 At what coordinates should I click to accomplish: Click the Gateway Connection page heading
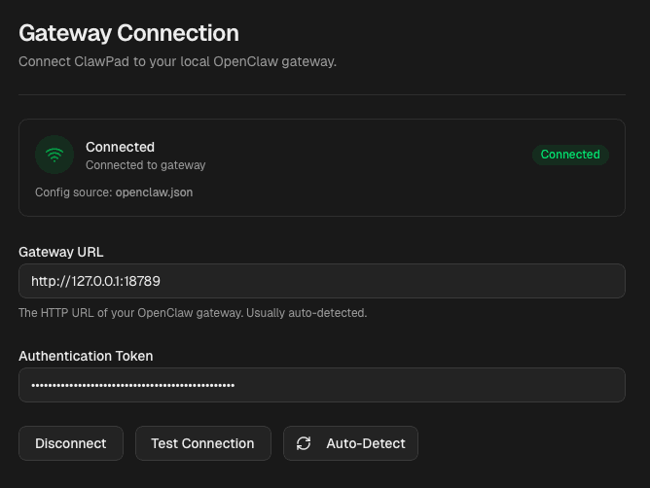(x=128, y=33)
